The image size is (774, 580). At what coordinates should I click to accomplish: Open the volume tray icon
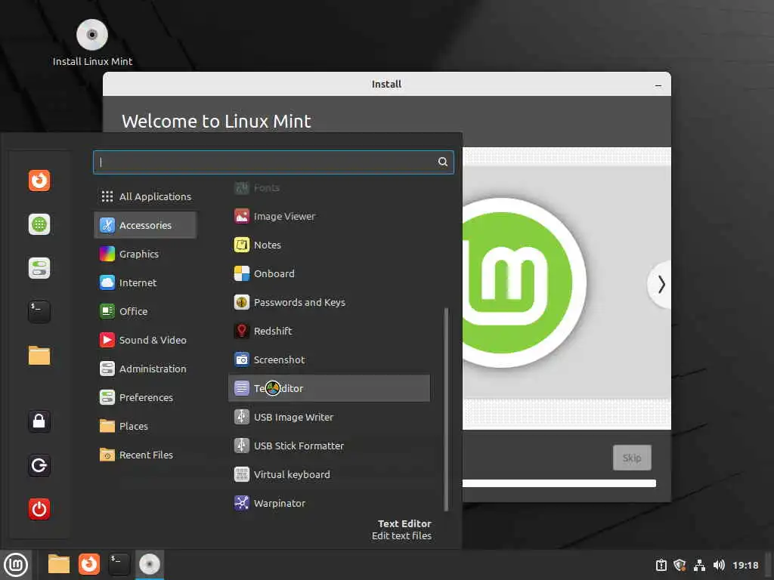click(x=719, y=565)
